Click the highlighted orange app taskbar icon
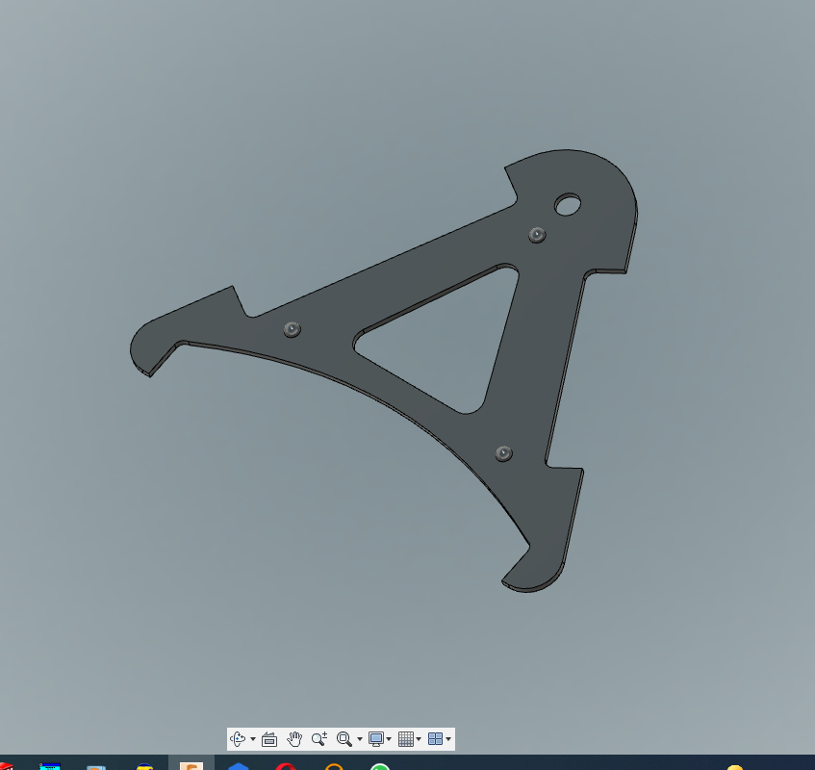 pyautogui.click(x=191, y=765)
